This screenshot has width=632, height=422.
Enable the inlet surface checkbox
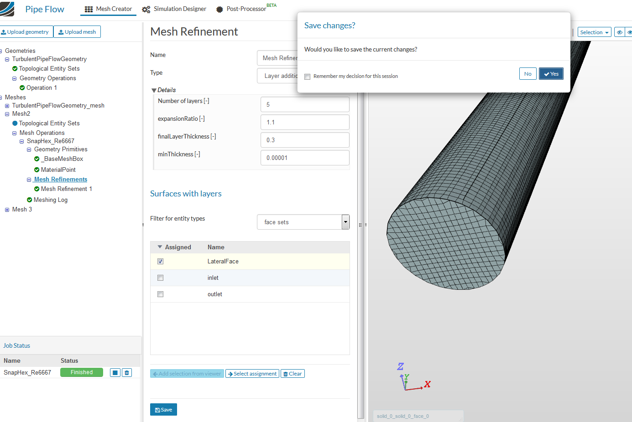pos(160,278)
